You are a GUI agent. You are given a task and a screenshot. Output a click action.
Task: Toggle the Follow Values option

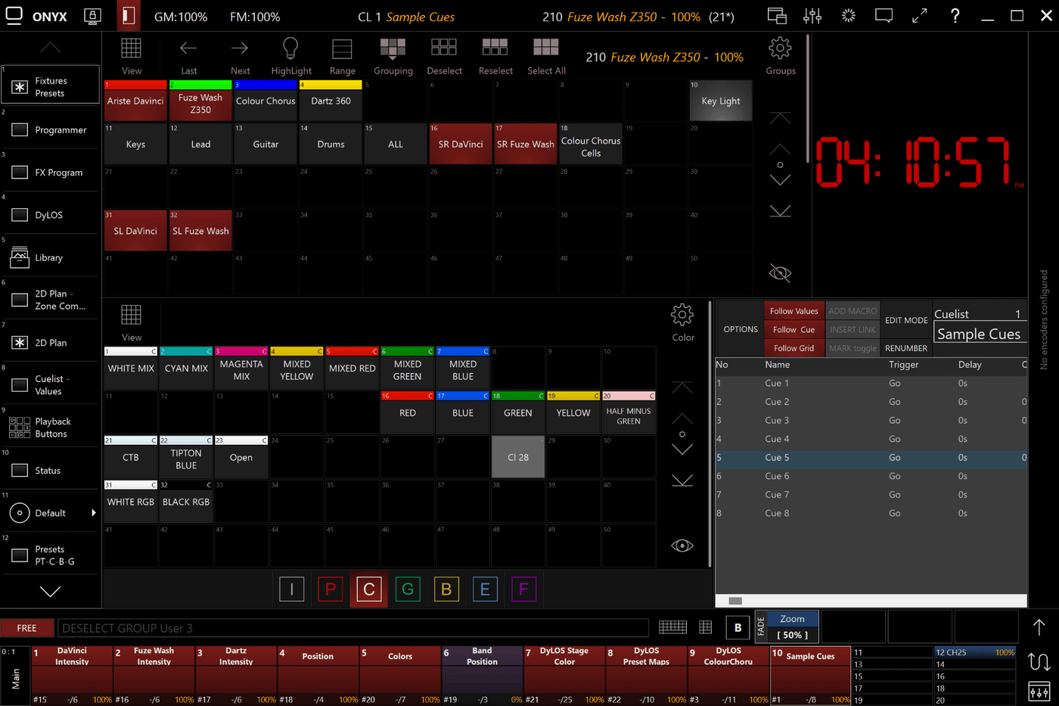click(x=793, y=311)
